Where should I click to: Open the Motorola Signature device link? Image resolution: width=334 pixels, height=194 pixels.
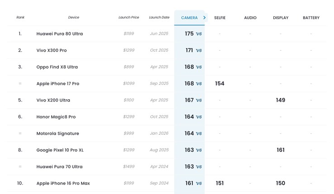coord(58,134)
